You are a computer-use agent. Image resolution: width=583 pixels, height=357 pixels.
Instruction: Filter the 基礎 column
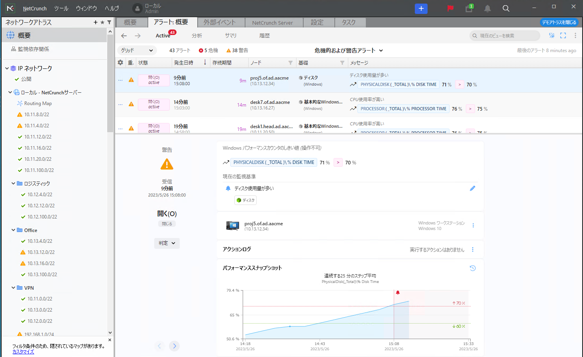tap(342, 63)
